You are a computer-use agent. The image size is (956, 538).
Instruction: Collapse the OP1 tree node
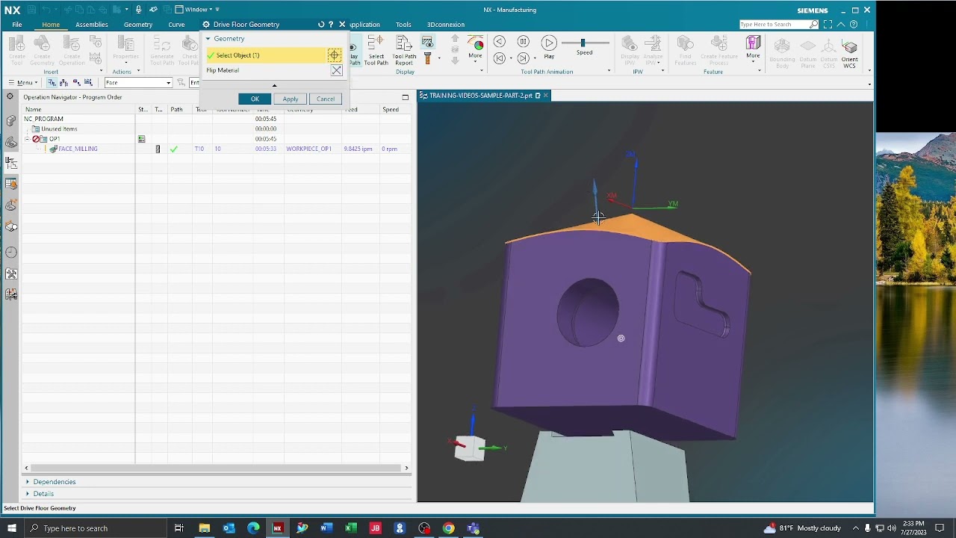pyautogui.click(x=27, y=139)
